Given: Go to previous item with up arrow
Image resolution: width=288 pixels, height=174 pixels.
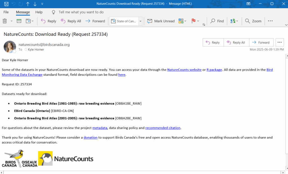Looking at the screenshot, I should (x=28, y=4).
